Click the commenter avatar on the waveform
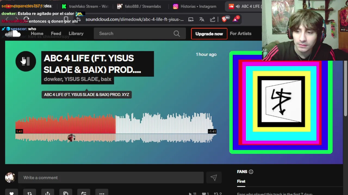The image size is (348, 195). [x=71, y=138]
